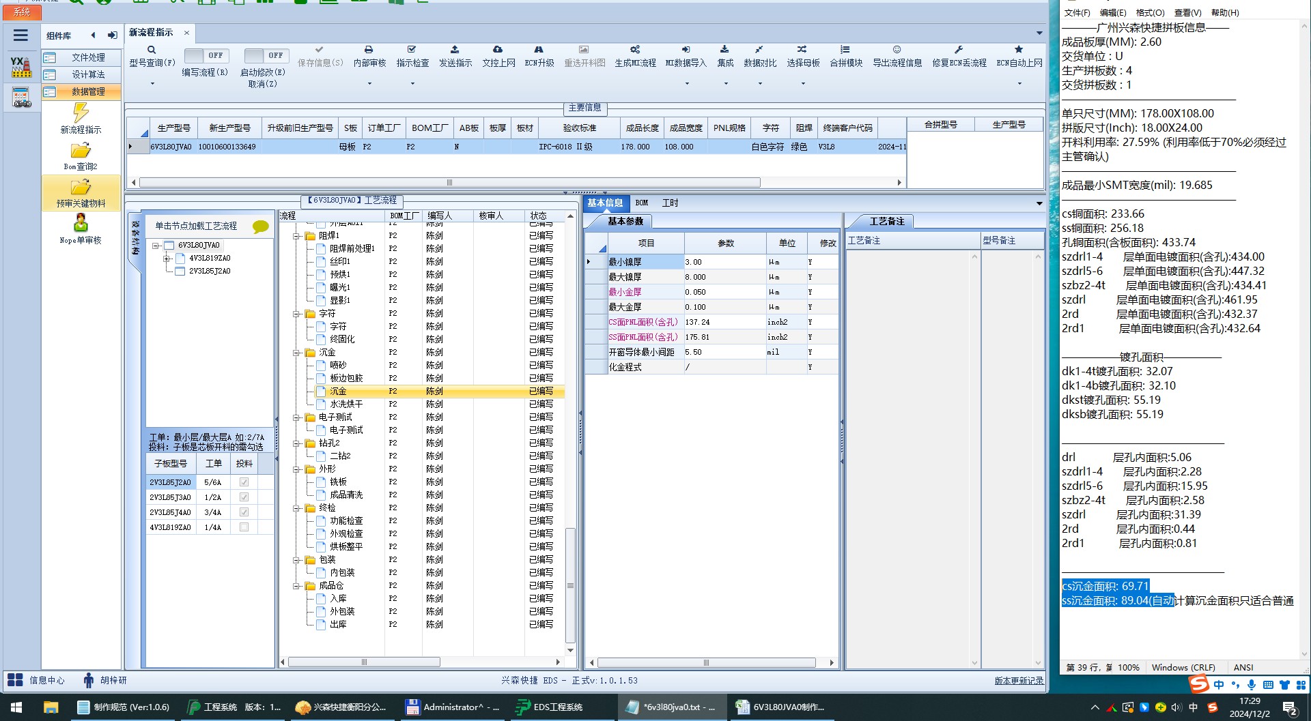This screenshot has width=1311, height=721.
Task: Switch to the 工时 tab
Action: pos(670,203)
